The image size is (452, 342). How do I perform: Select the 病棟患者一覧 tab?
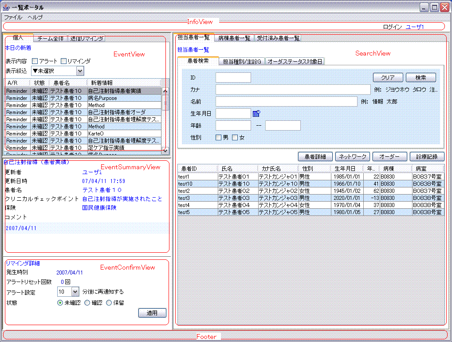234,38
